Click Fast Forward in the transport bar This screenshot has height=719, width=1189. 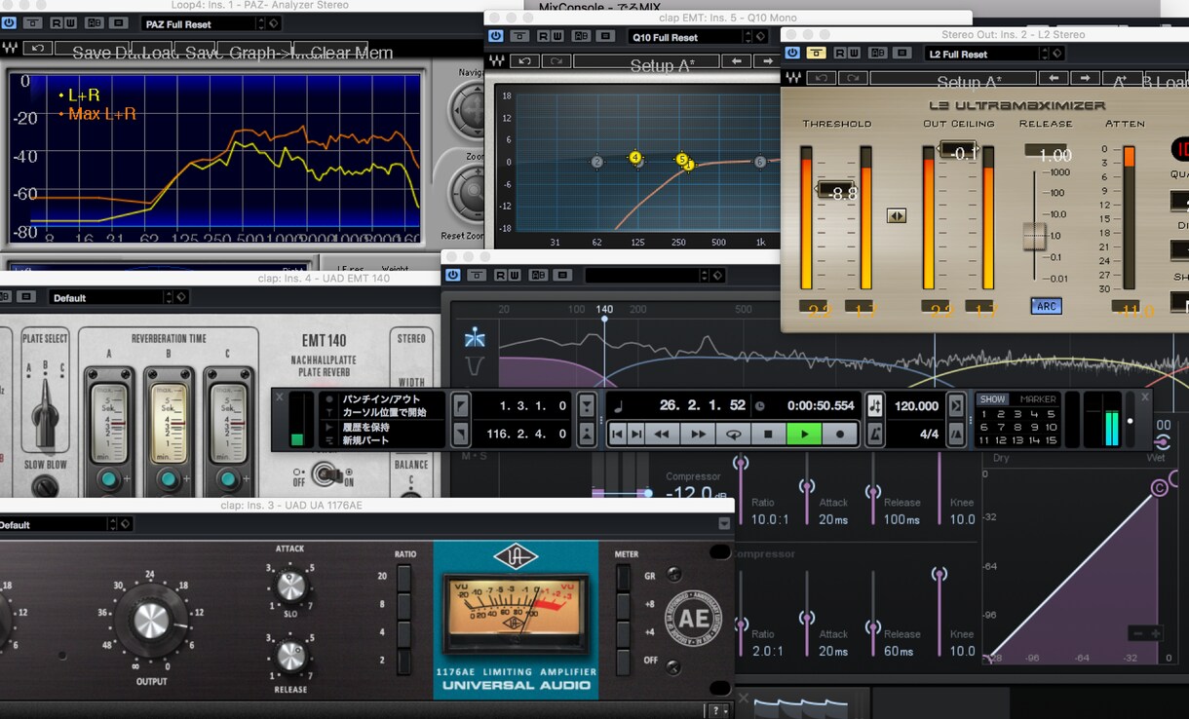[698, 434]
